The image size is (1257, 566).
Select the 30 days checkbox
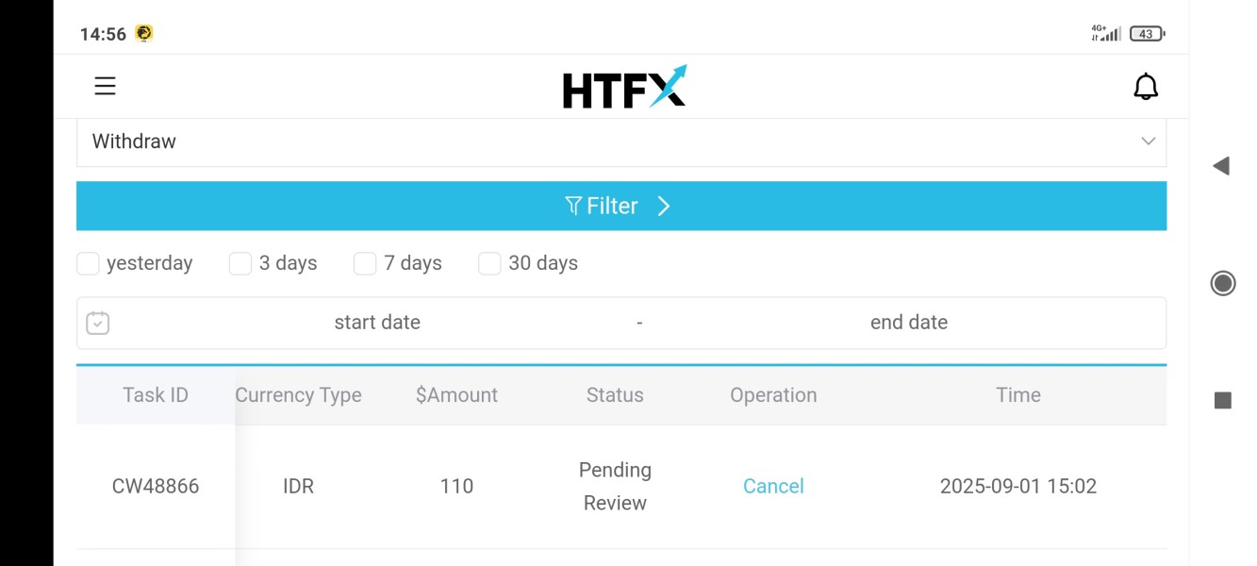pos(489,263)
